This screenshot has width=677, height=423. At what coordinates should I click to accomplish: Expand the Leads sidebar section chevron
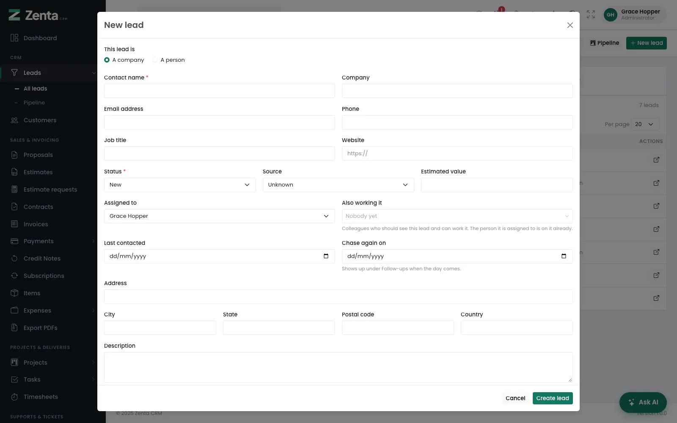point(94,73)
